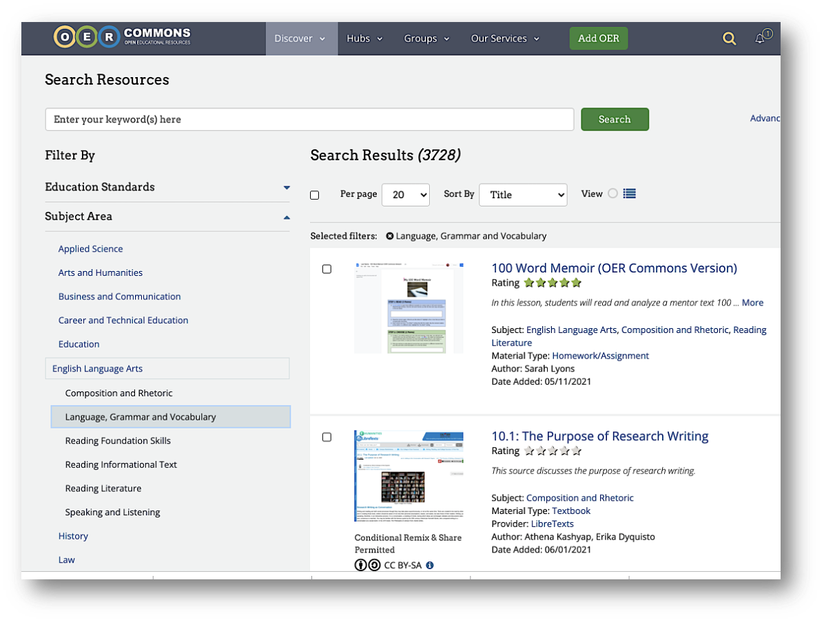Click the CC BY-SA info icon
This screenshot has width=824, height=622.
(x=429, y=565)
